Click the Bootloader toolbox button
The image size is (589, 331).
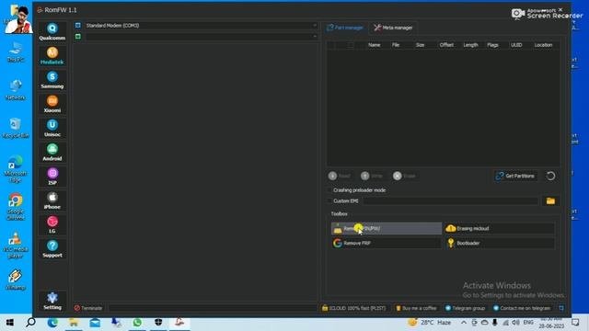pos(499,243)
